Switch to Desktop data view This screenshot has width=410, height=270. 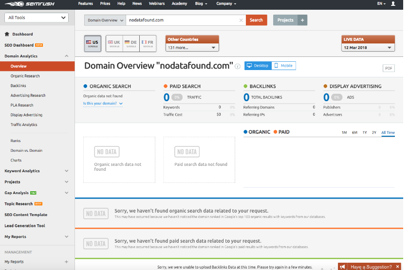(258, 66)
